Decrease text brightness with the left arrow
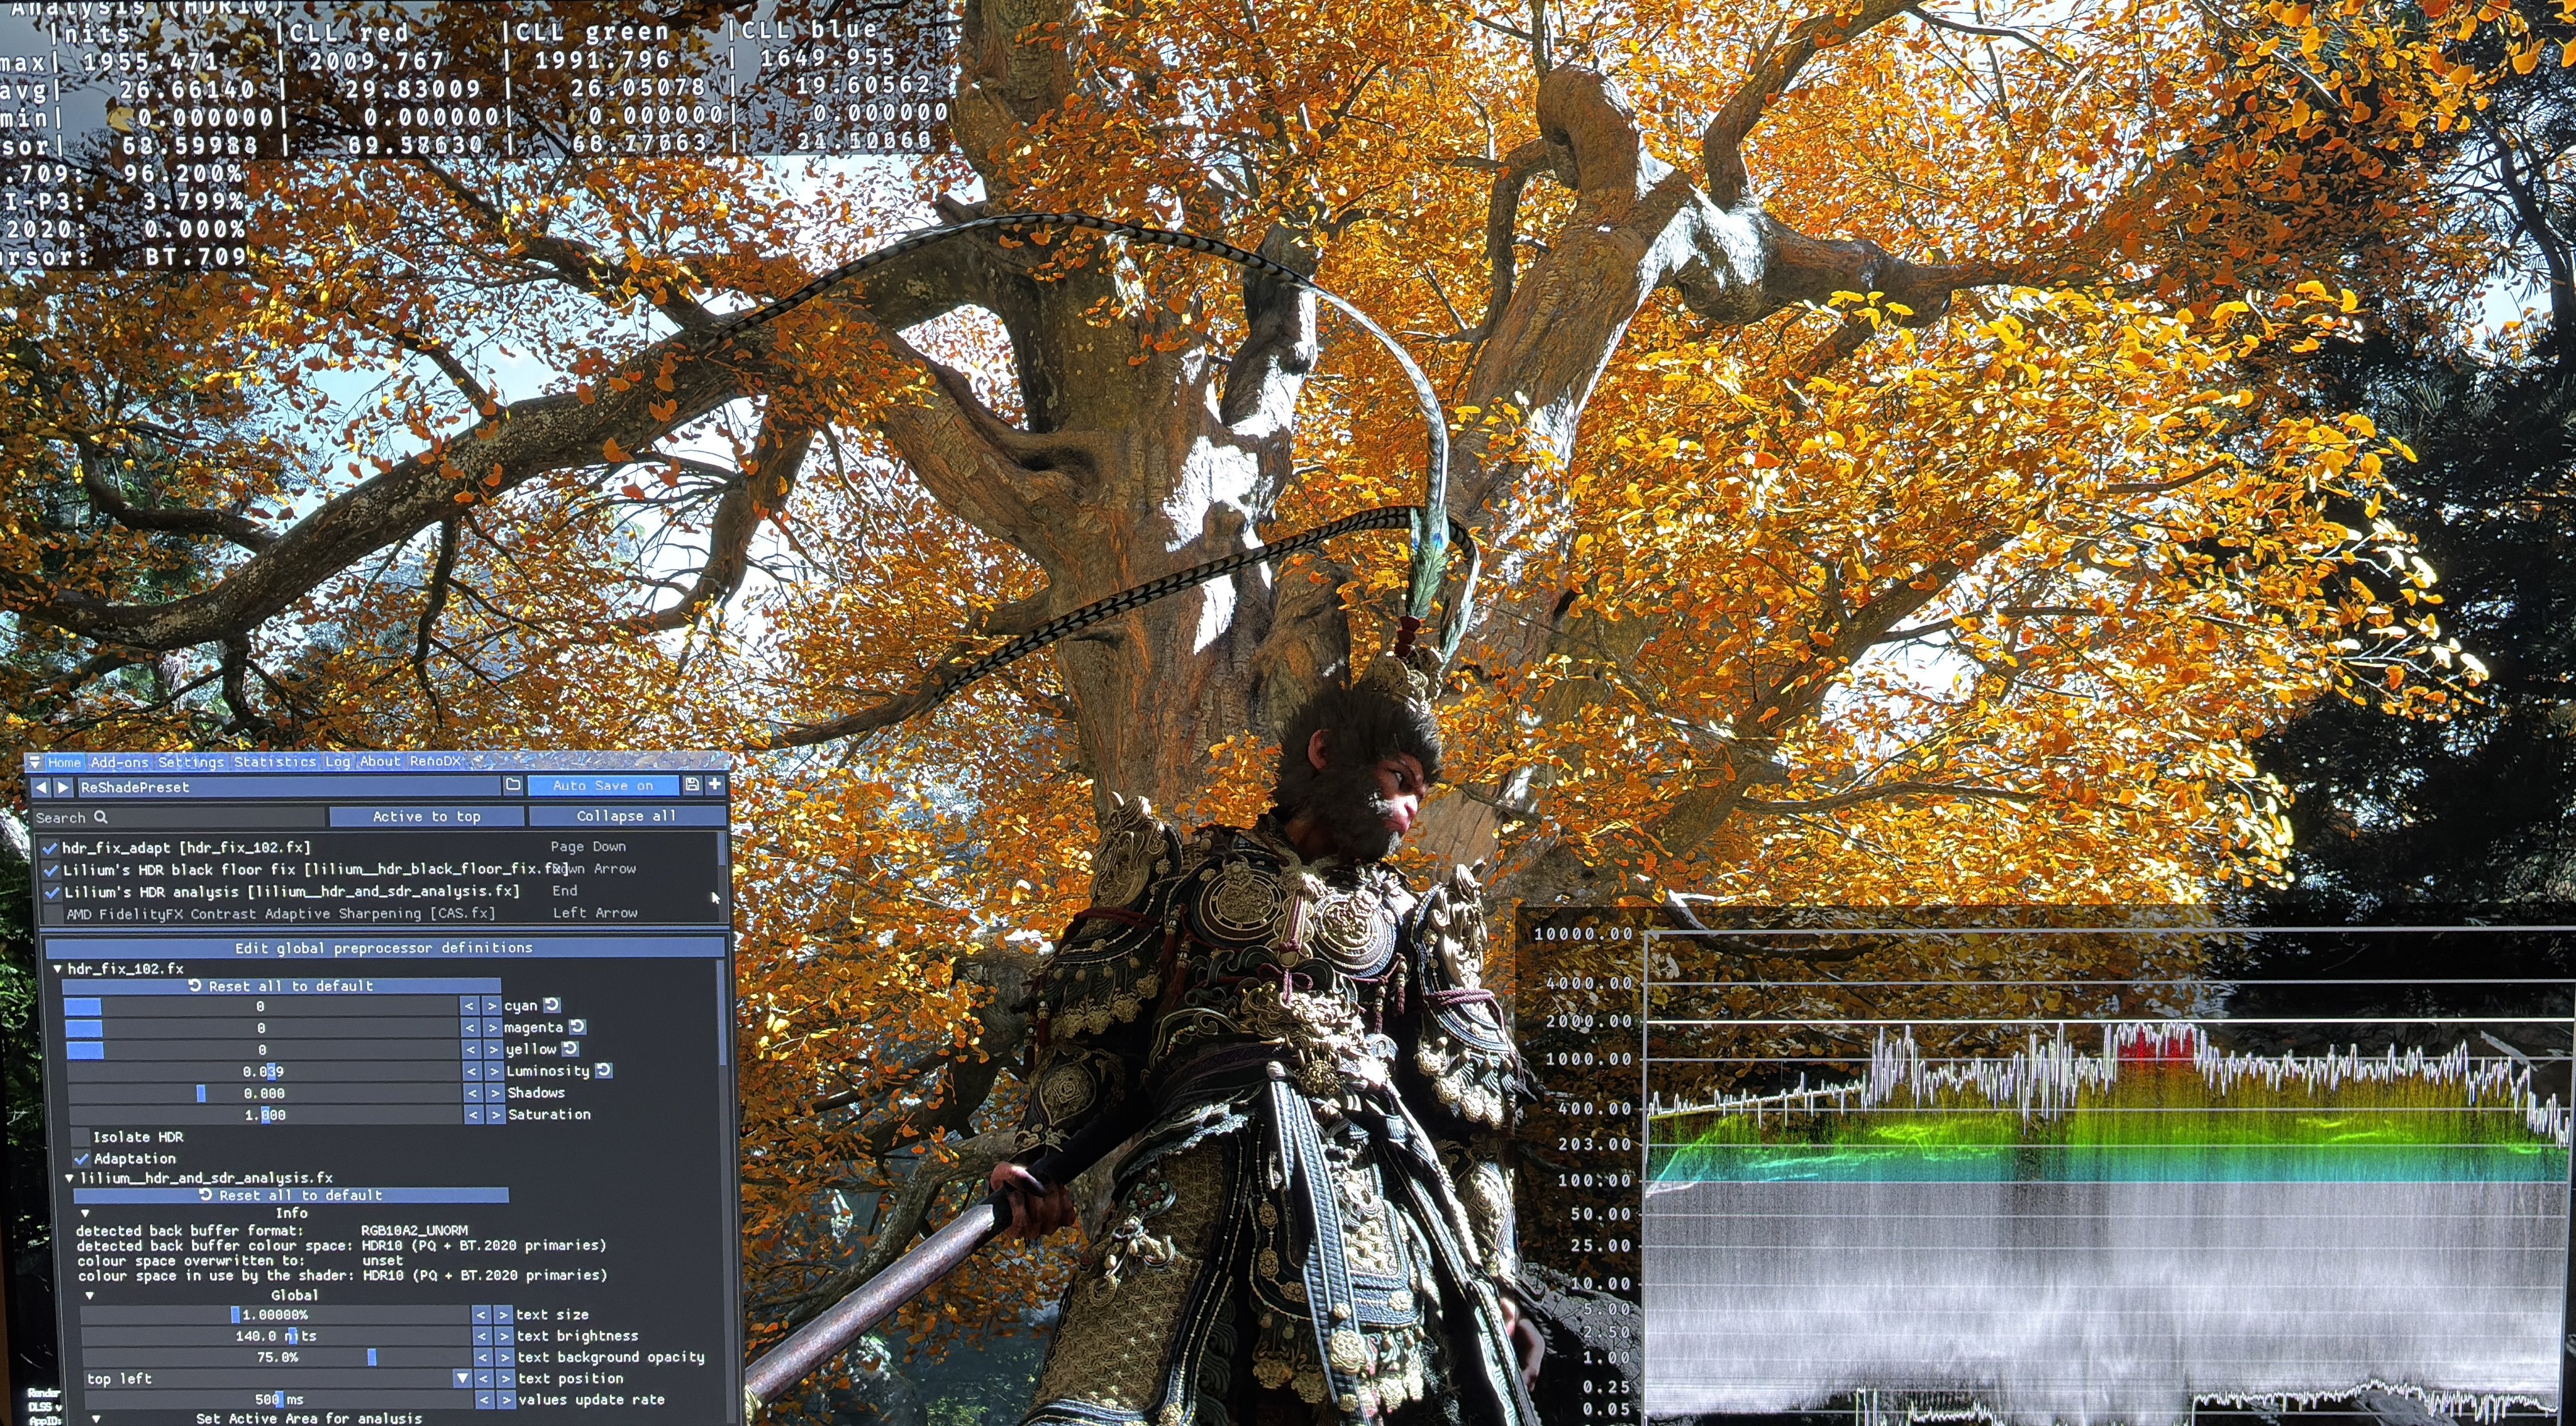 (483, 1336)
